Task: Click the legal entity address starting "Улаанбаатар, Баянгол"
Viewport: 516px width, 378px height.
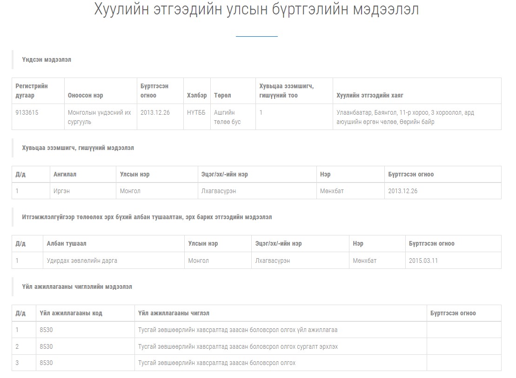Action: [405, 117]
